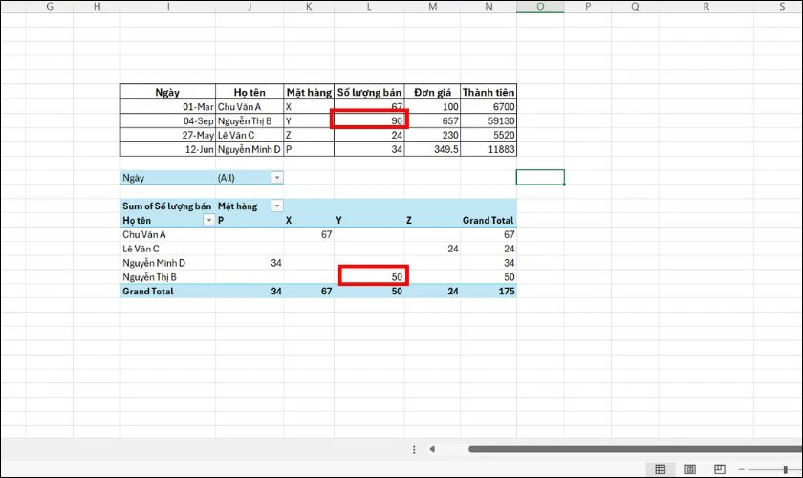Click the three-dot sheet tab splitter handle

[x=414, y=450]
